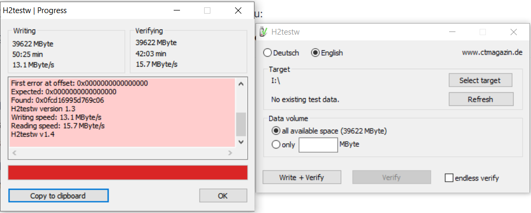Click the vertical scrollbar thumb in log
The height and width of the screenshot is (213, 531).
pos(241,124)
